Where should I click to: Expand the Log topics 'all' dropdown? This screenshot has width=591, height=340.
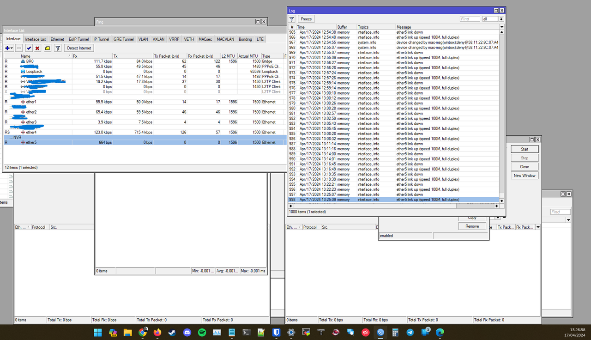[x=501, y=19]
